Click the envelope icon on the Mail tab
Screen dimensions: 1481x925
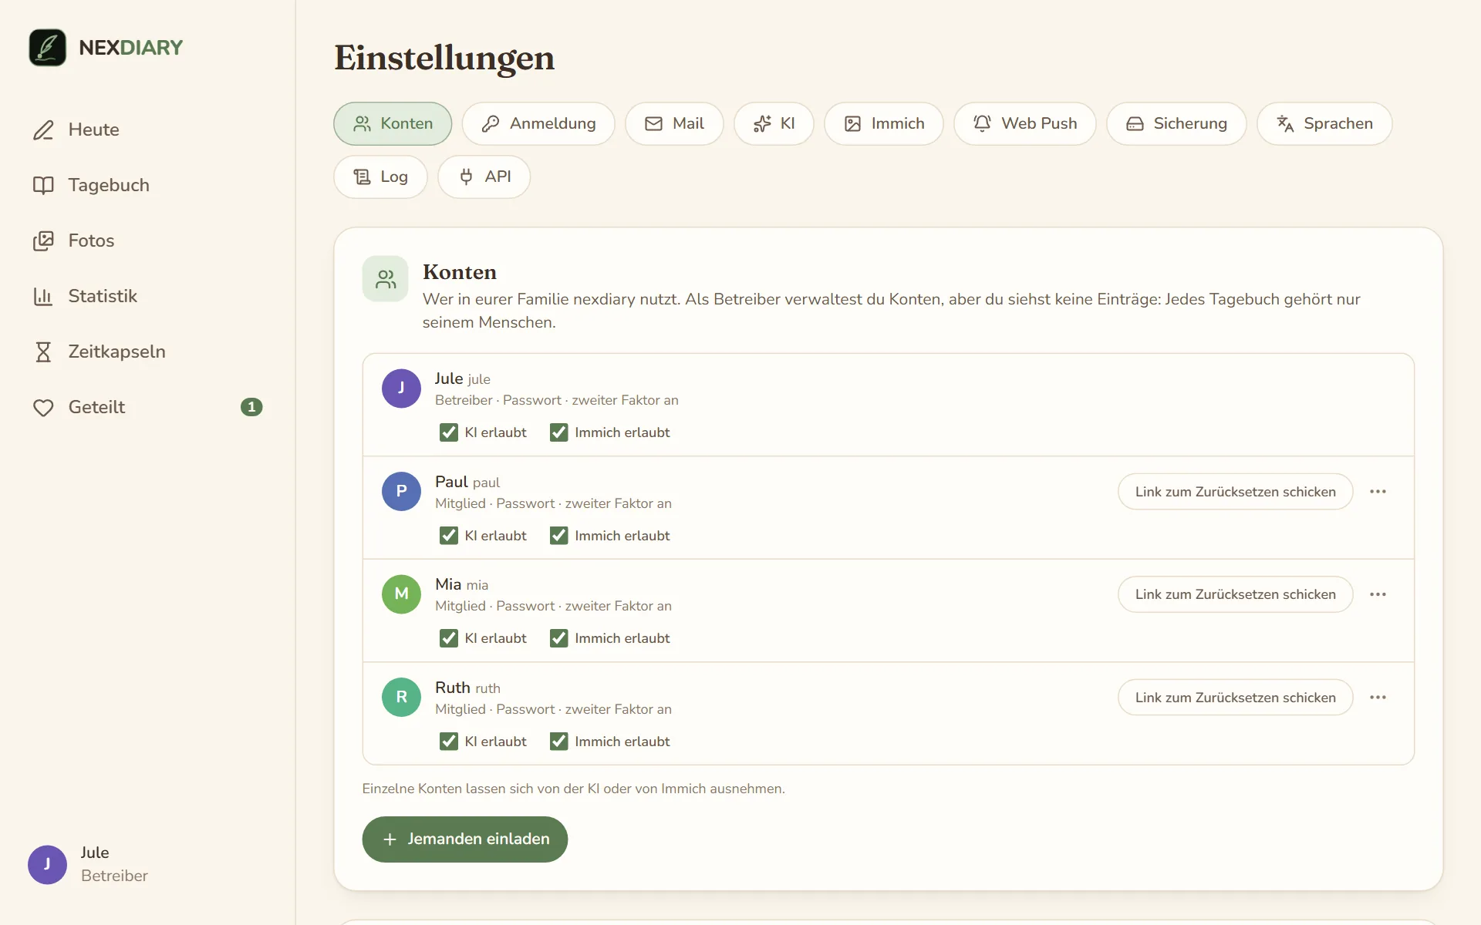coord(653,123)
